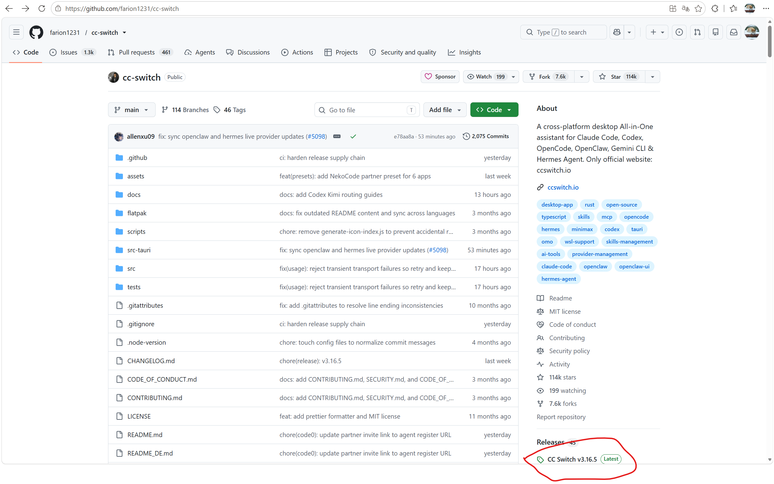Open the notifications inbox icon
Screen dimensions: 774x484
pyautogui.click(x=734, y=32)
